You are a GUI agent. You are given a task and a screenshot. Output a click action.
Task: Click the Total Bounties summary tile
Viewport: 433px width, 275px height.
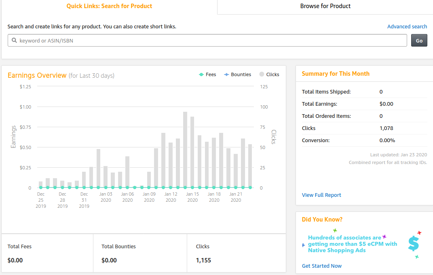click(140, 253)
